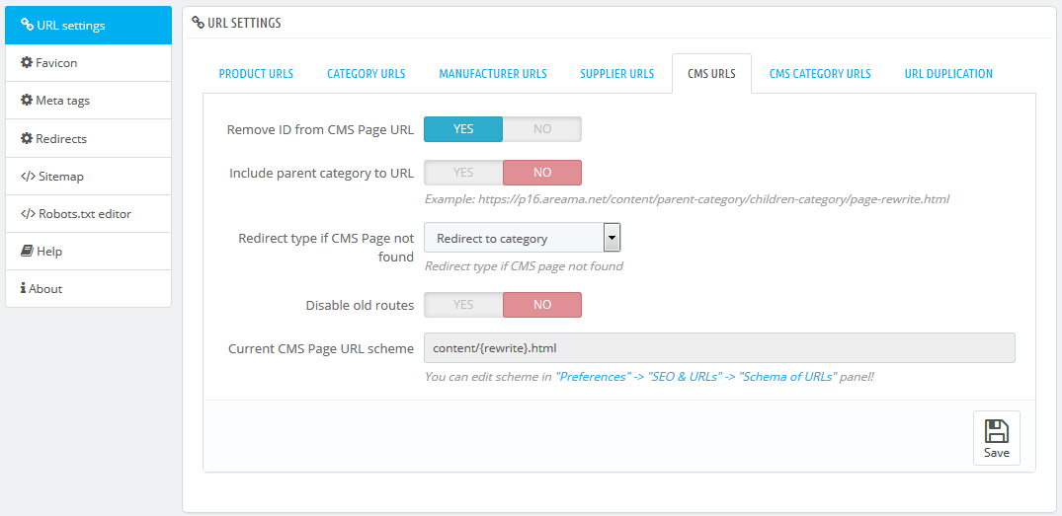Click the Redirects gear icon
Screen dimensions: 1062x516
[27, 138]
